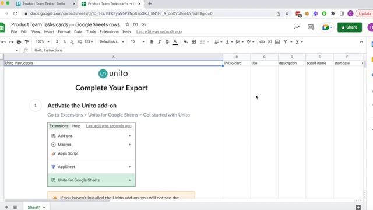Viewport: 373px width, 210px height.
Task: Click the Move to folder icon
Action: (135, 24)
